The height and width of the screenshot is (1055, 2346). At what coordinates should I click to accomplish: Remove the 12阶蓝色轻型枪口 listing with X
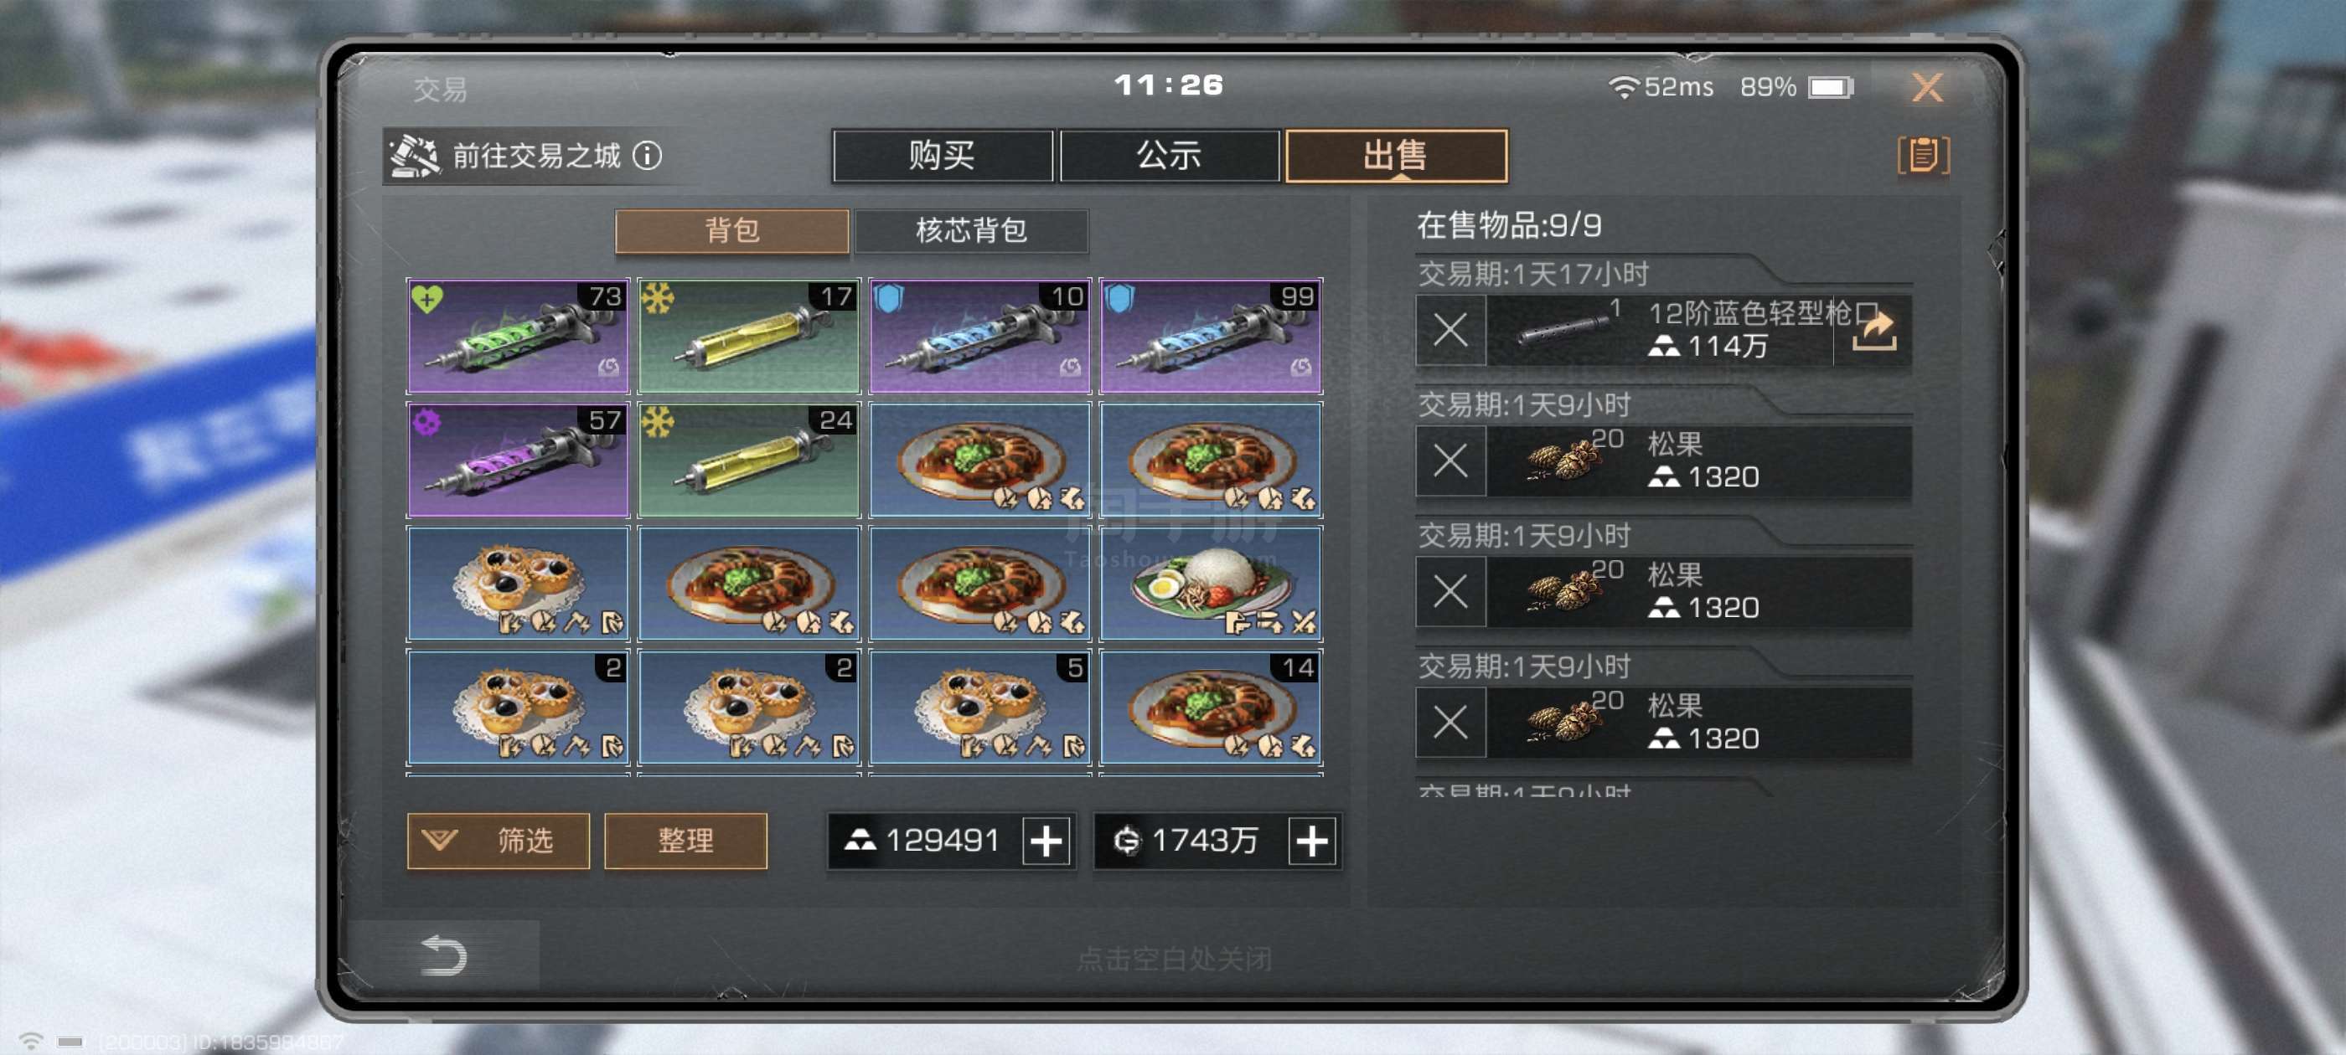point(1449,330)
